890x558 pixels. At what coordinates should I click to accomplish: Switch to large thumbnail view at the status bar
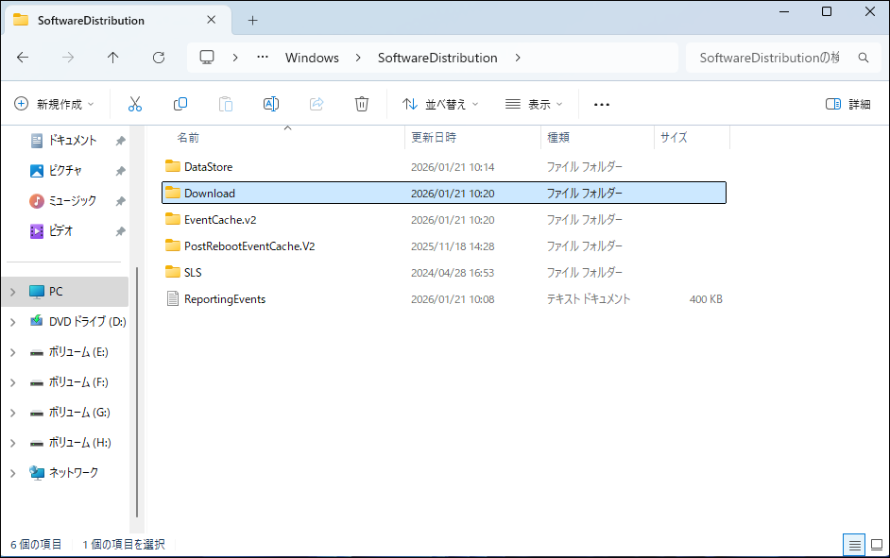click(877, 545)
